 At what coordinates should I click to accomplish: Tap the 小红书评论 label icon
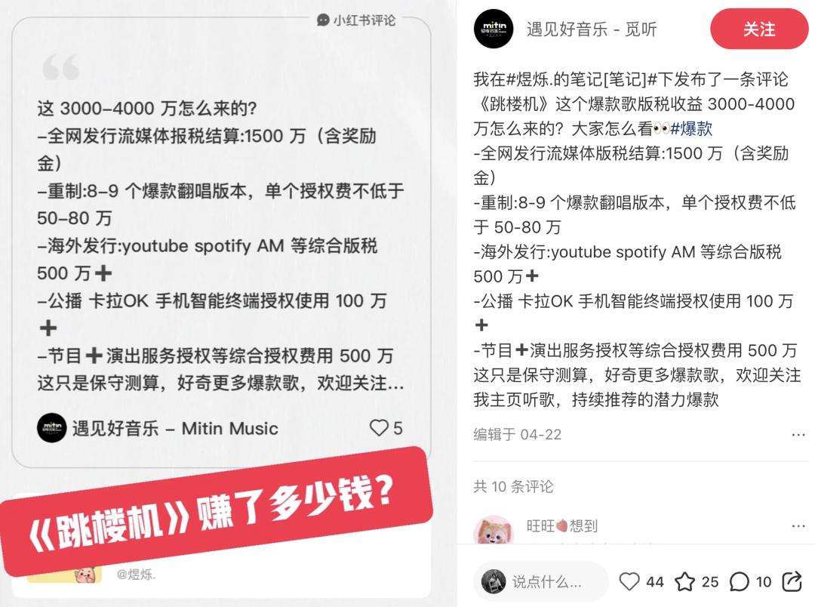(323, 20)
